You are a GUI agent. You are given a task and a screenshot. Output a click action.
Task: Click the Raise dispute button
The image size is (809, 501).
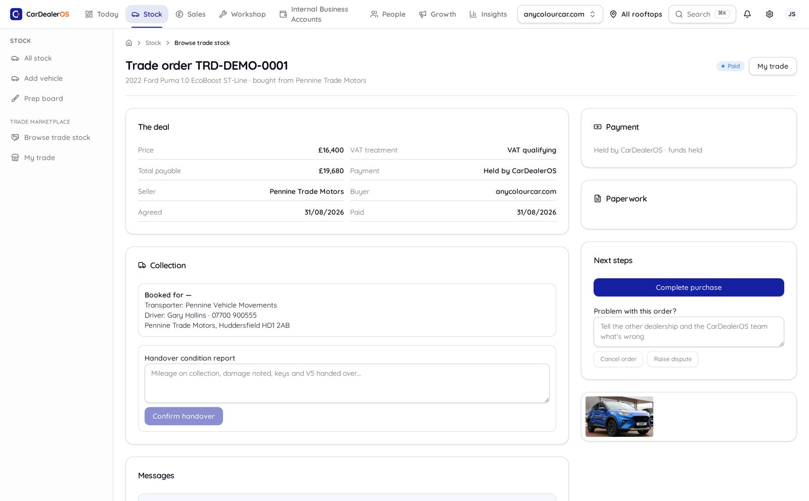coord(672,359)
